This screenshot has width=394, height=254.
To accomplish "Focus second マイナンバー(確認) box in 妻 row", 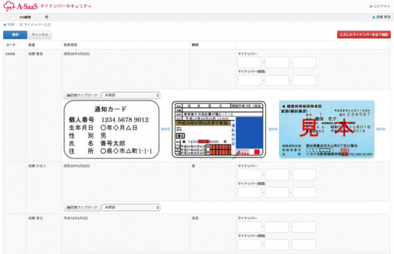I will 277,192.
